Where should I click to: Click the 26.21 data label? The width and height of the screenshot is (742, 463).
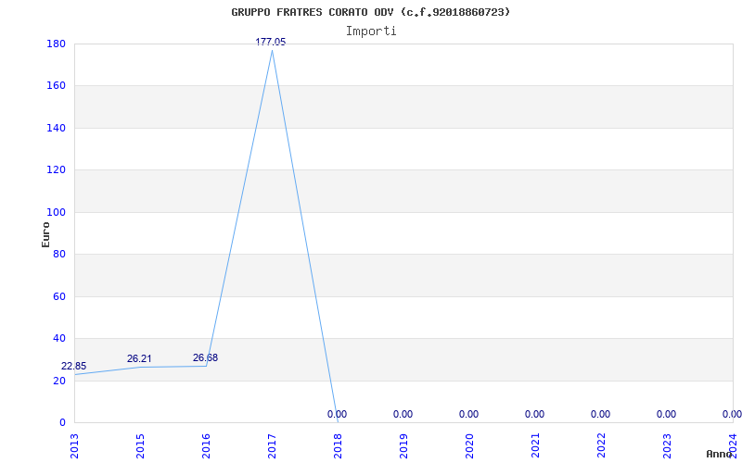tap(139, 358)
